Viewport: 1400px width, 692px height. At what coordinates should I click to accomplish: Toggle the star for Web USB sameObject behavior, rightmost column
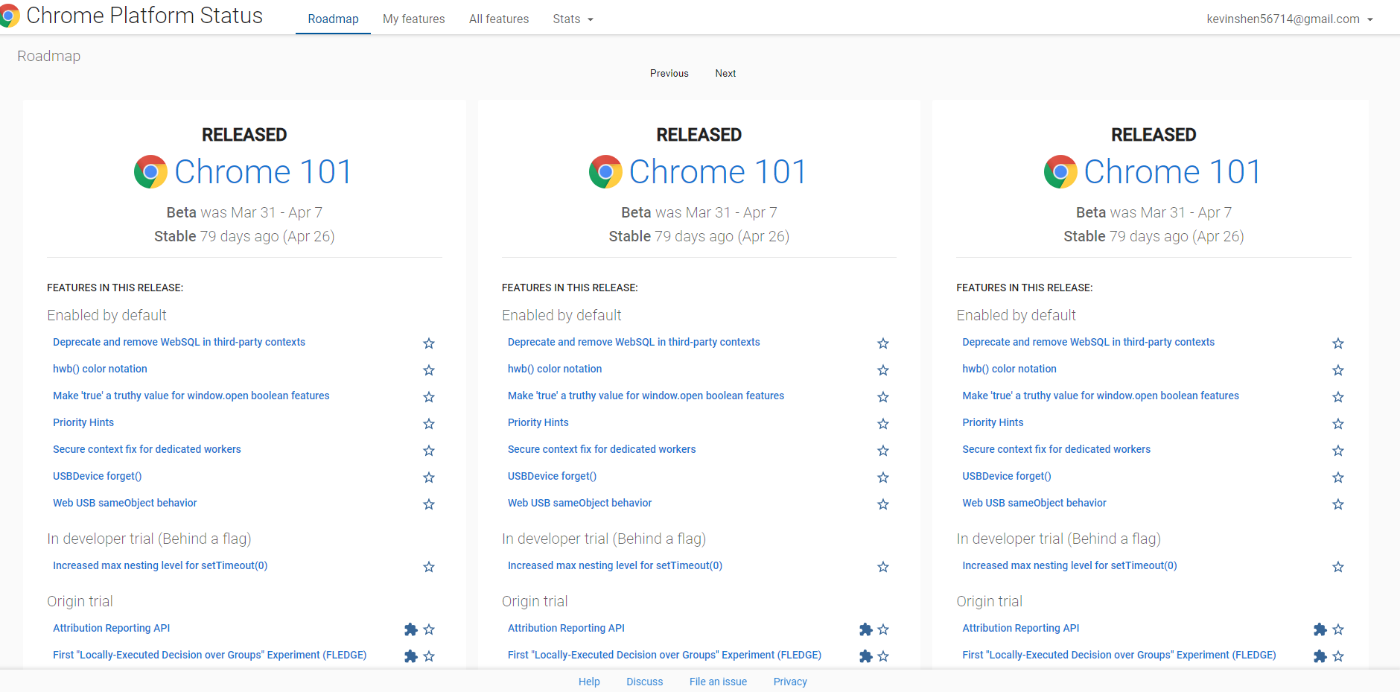coord(1338,504)
